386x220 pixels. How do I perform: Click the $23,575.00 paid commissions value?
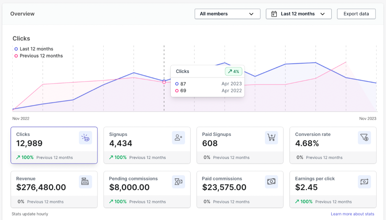click(x=224, y=187)
